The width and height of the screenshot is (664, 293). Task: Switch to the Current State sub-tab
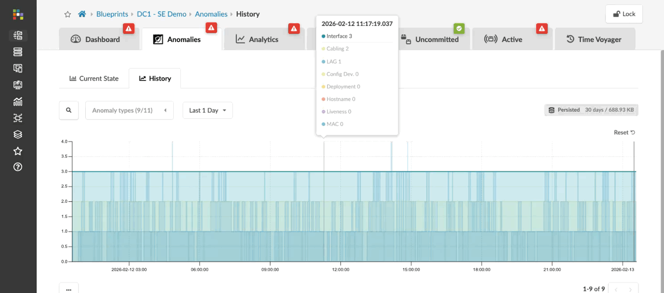(x=94, y=79)
